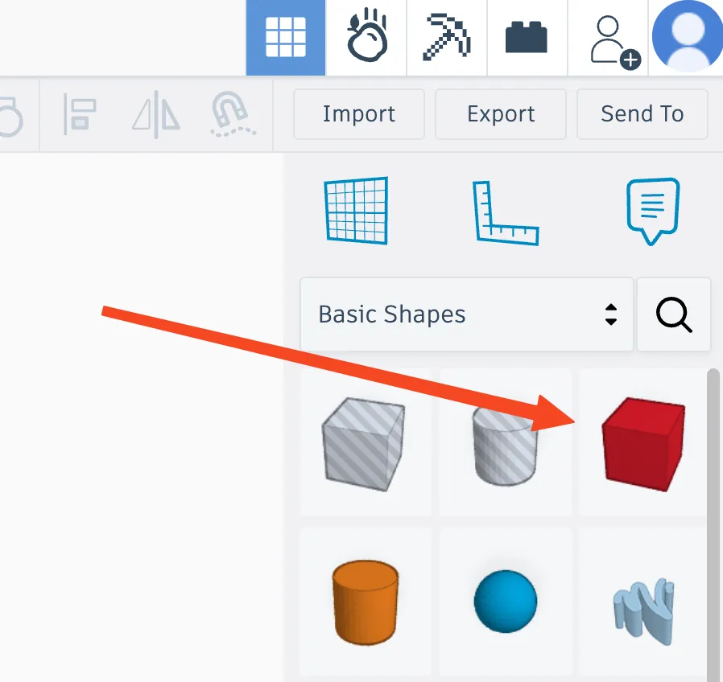Open the user profile avatar
This screenshot has height=682, width=723.
(687, 36)
